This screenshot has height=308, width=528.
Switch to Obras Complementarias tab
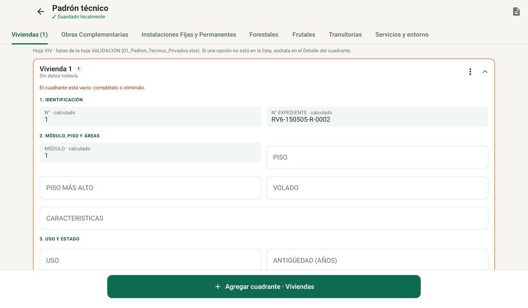tap(95, 35)
